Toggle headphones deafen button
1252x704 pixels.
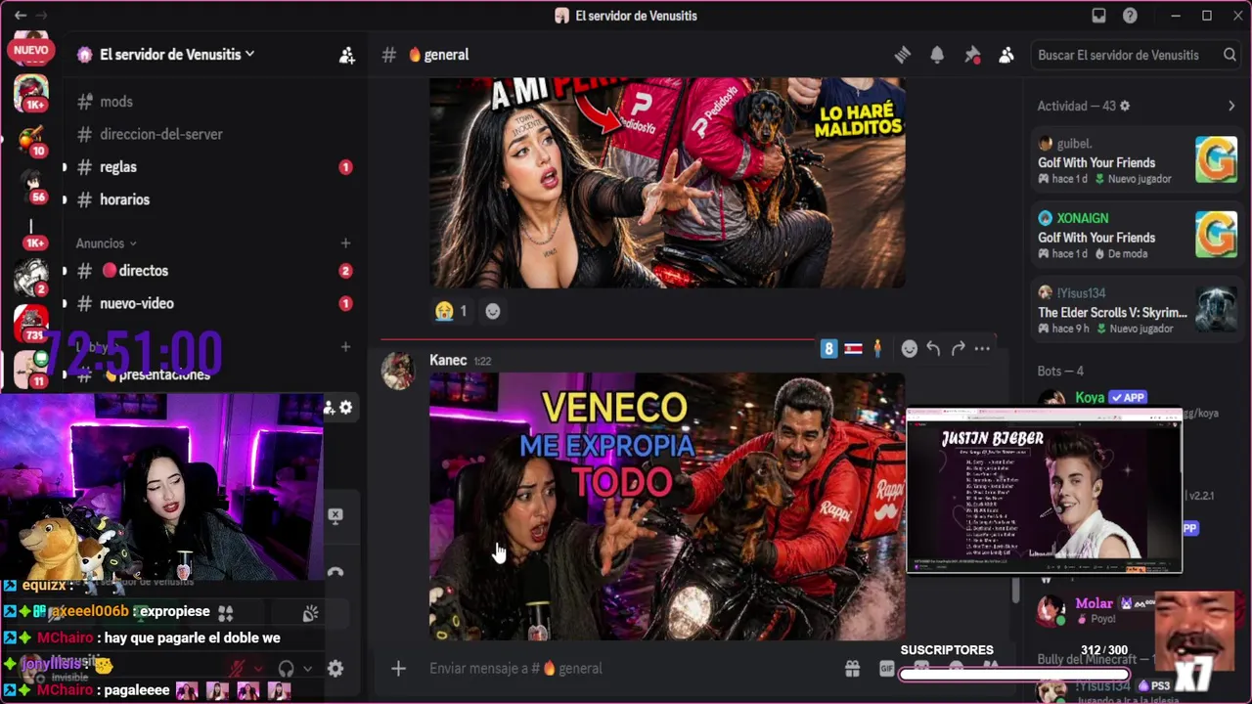[287, 669]
